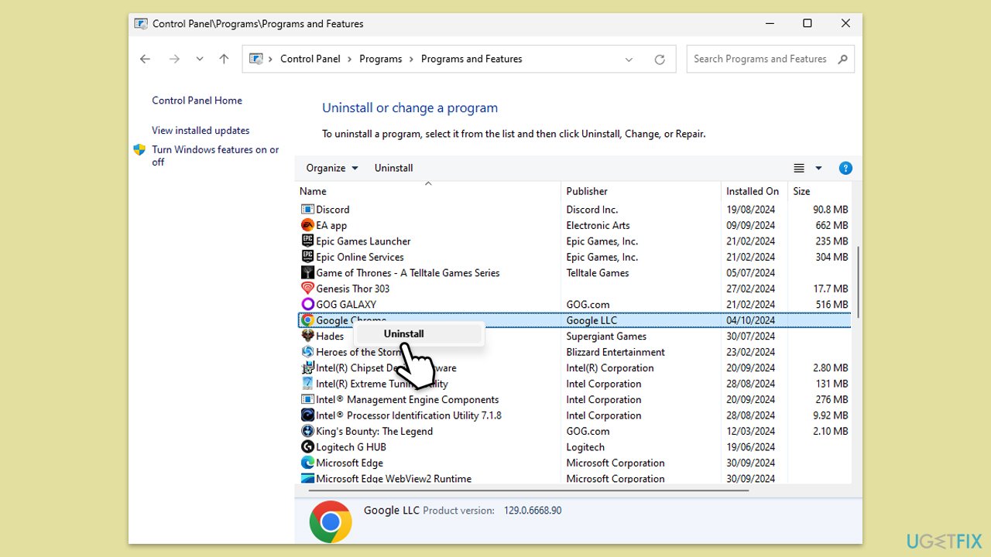The width and height of the screenshot is (991, 557).
Task: Select the Logitech publisher cell
Action: click(585, 447)
